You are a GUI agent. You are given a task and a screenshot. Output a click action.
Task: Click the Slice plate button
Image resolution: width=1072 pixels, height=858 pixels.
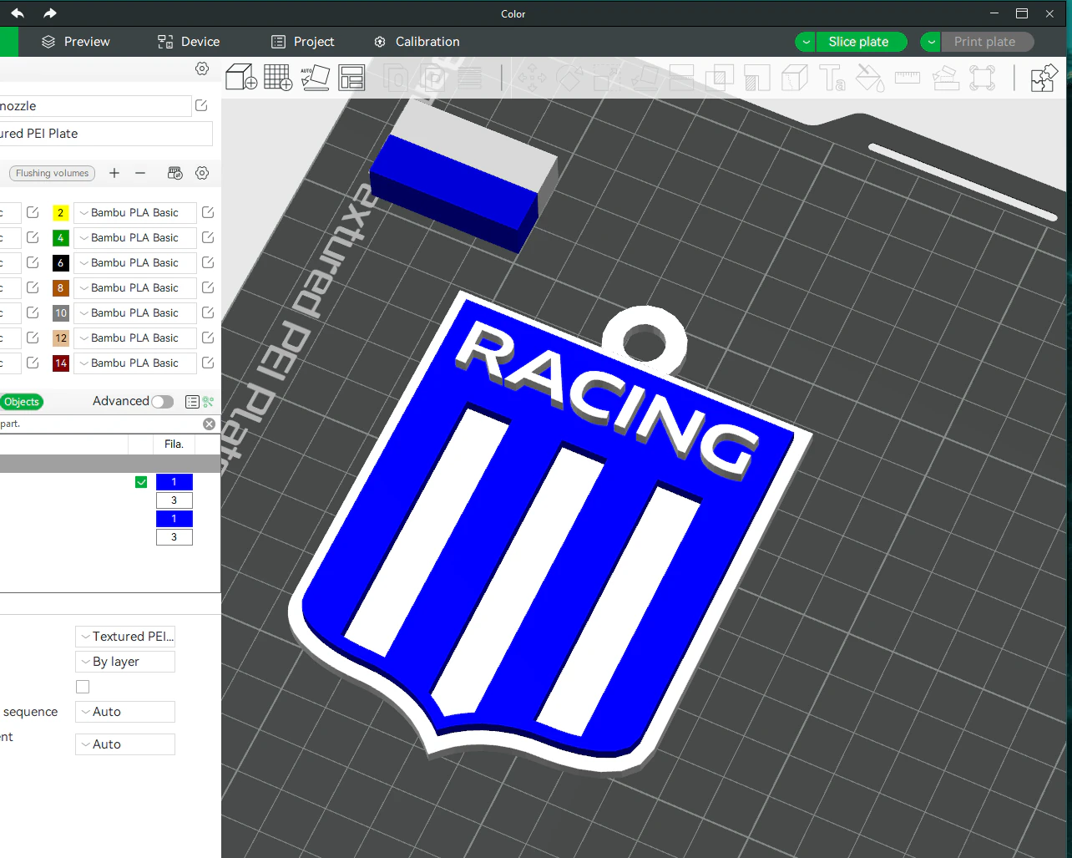tap(861, 41)
